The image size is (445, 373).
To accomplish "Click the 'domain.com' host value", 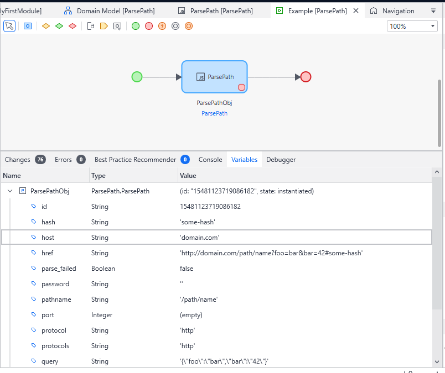I will click(199, 238).
